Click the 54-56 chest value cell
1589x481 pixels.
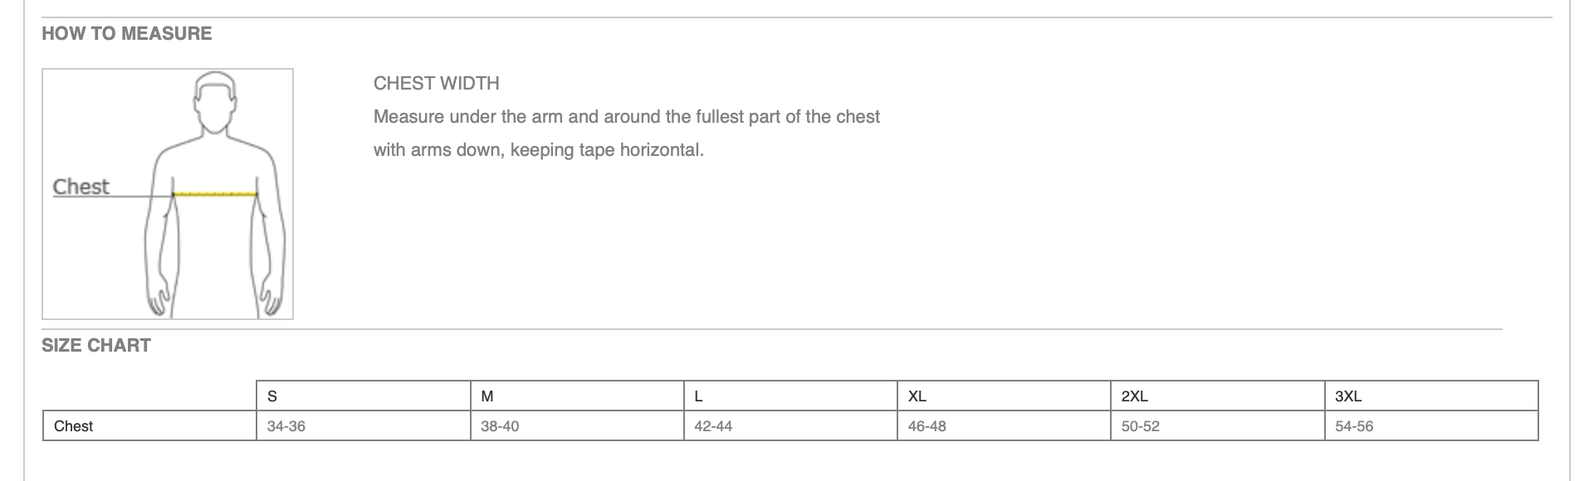tap(1431, 425)
